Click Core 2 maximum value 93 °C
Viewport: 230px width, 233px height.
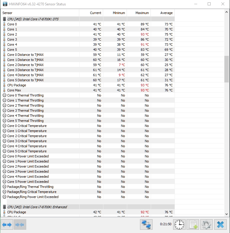pyautogui.click(x=144, y=34)
